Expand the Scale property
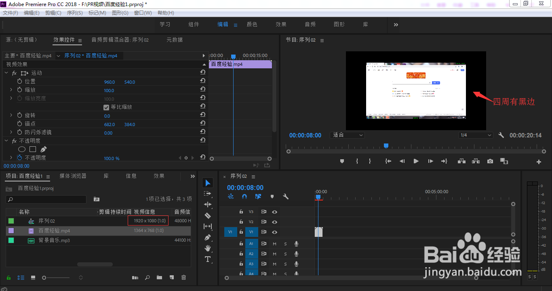This screenshot has height=291, width=552. 11,90
